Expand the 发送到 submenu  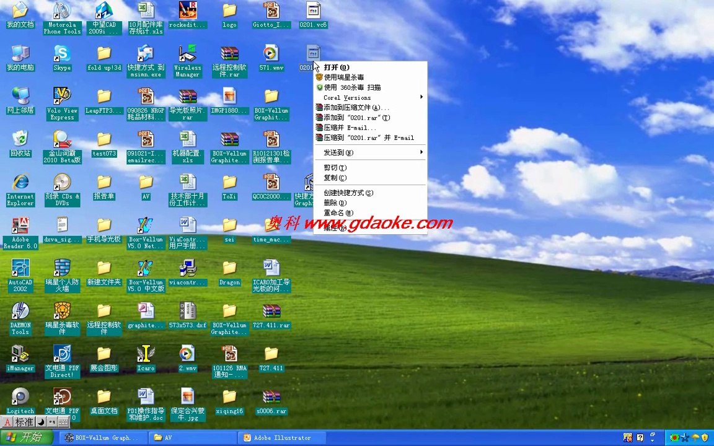point(370,152)
